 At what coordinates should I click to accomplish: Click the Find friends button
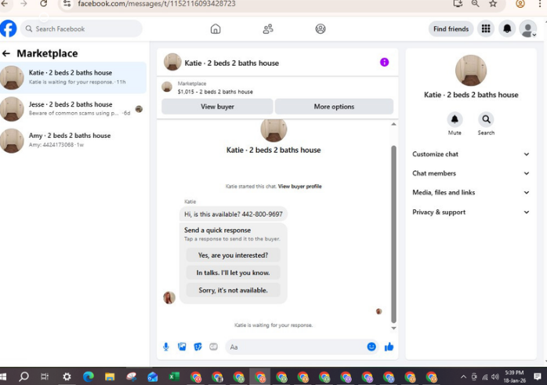(x=451, y=29)
